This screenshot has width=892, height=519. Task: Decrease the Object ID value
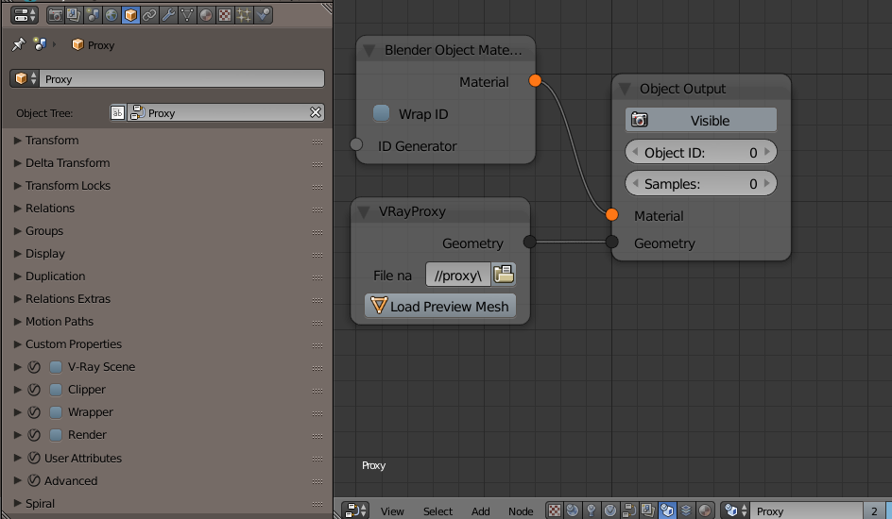click(x=635, y=152)
